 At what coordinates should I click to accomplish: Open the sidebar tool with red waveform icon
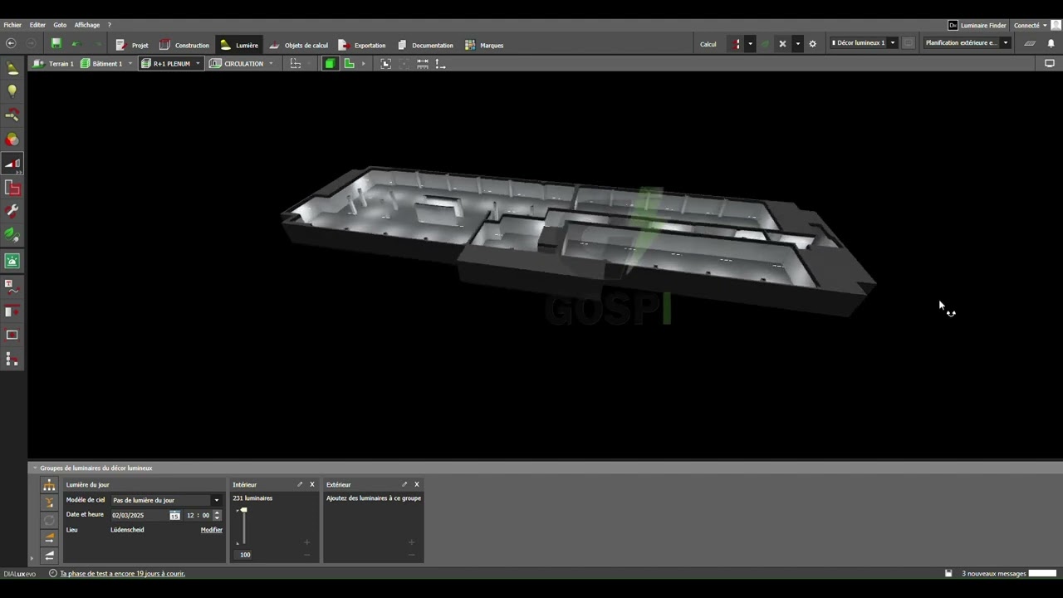click(x=12, y=287)
